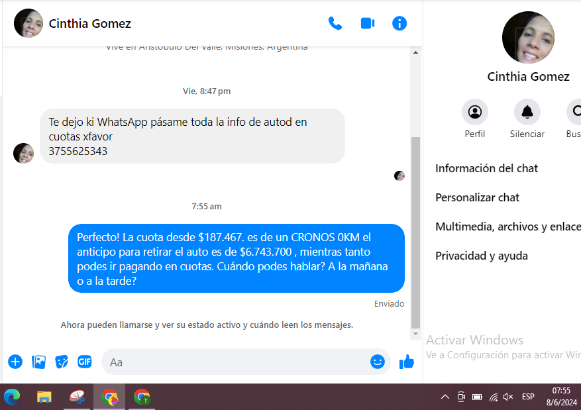Expand Multimedia, archivos y enlaces section

tap(507, 227)
